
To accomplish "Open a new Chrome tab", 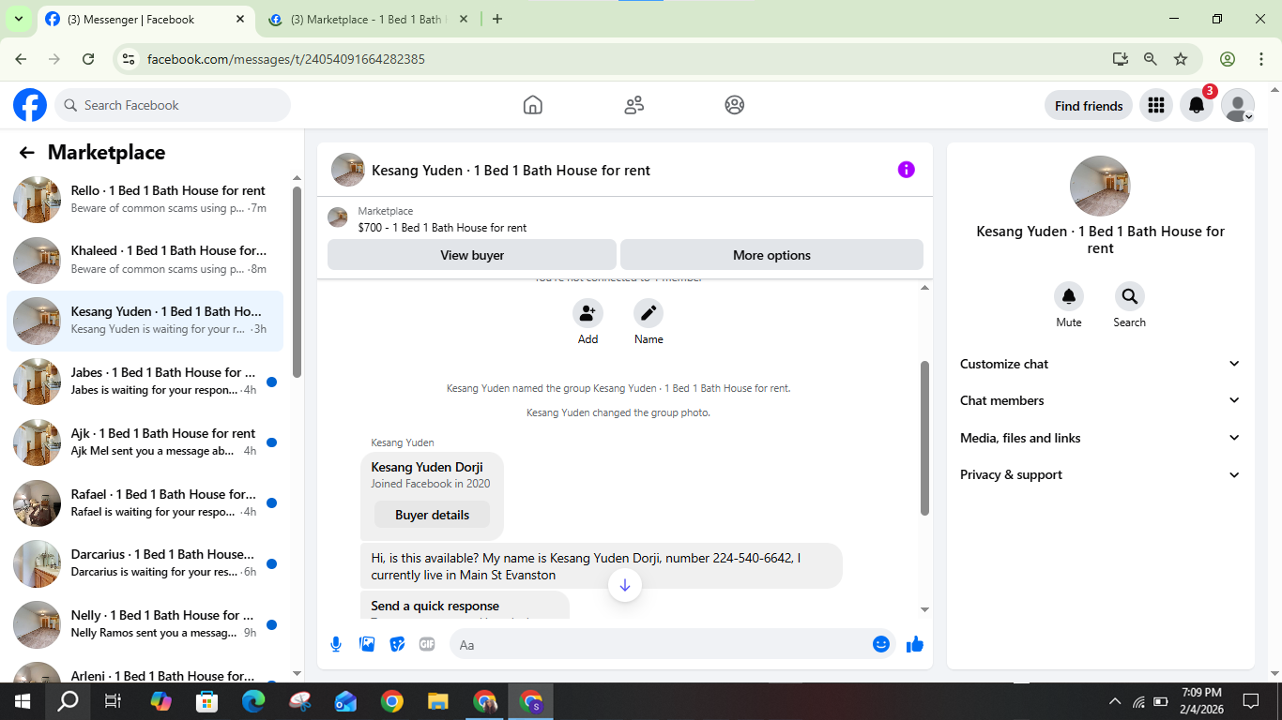I will pos(497,19).
